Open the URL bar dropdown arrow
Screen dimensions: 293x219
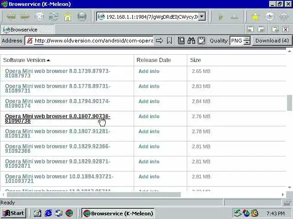pyautogui.click(x=202, y=17)
